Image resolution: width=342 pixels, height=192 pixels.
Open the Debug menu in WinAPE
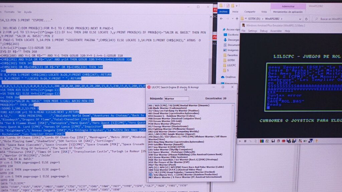pos(264,31)
